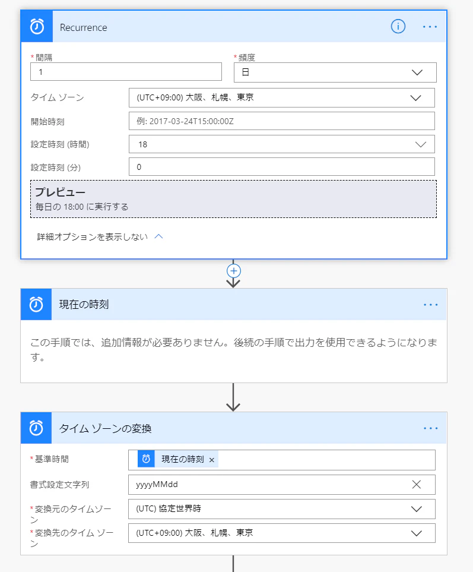473x572 pixels.
Task: Click the 現在の時刻 card clock icon
Action: coord(36,304)
